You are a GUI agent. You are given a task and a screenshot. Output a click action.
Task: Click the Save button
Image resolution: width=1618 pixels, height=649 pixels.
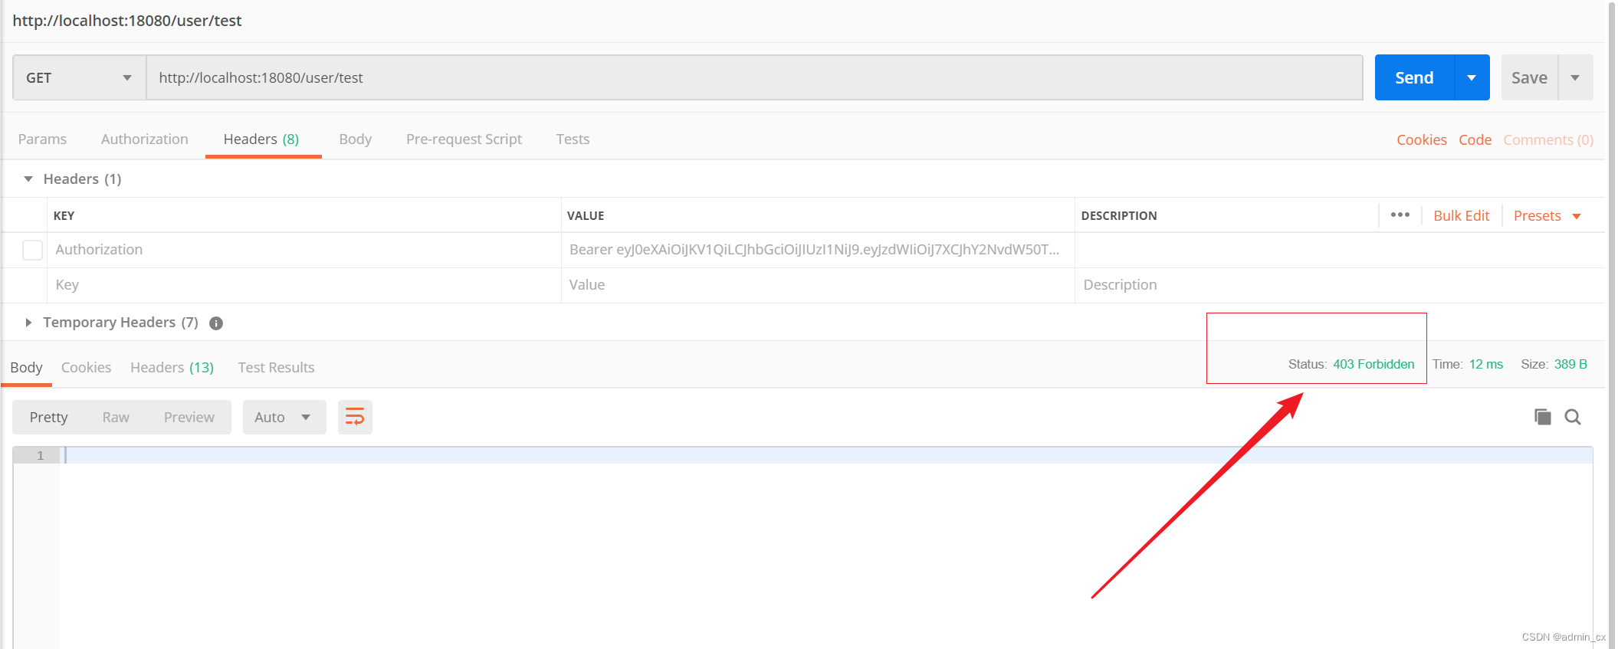(1529, 77)
